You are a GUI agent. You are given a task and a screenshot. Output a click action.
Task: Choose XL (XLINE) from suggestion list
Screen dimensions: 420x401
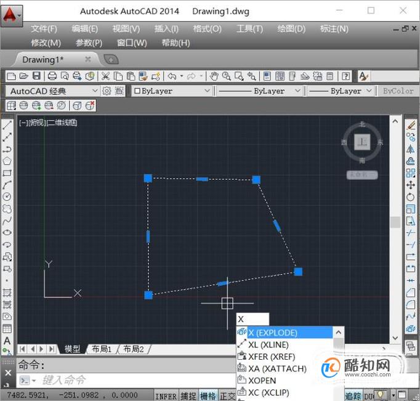click(285, 345)
